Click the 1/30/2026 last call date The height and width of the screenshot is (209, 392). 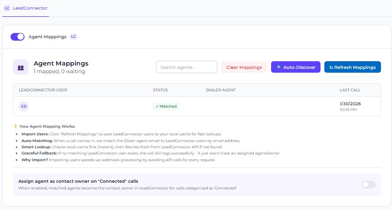350,104
